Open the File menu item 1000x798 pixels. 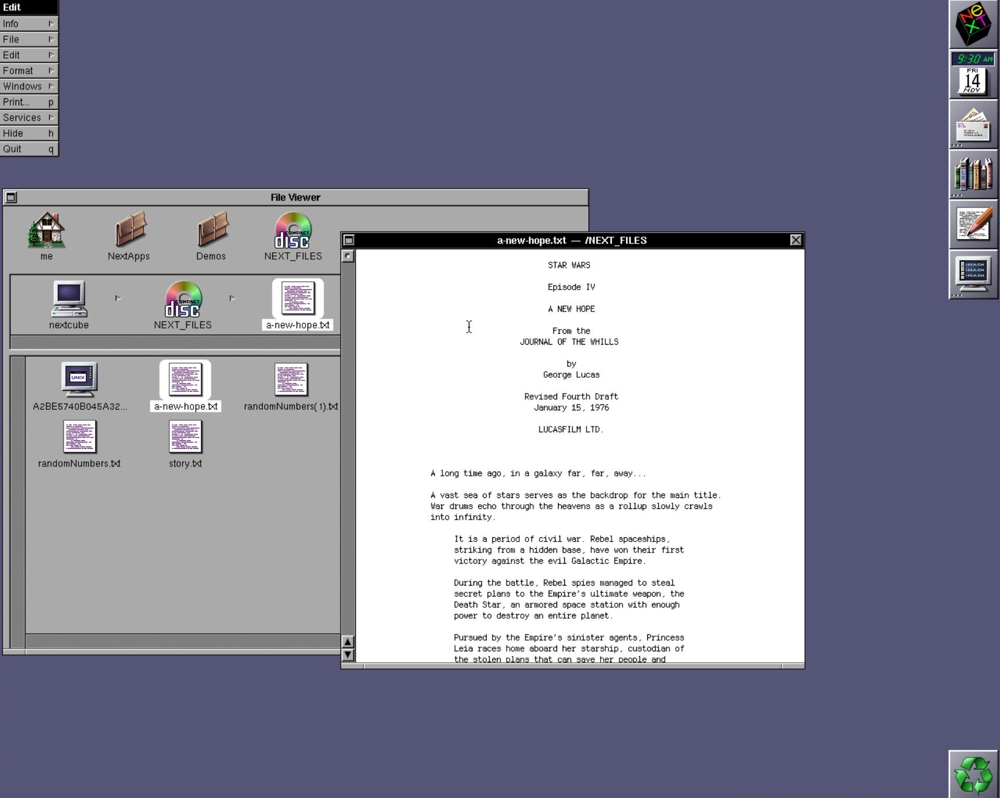(x=29, y=39)
